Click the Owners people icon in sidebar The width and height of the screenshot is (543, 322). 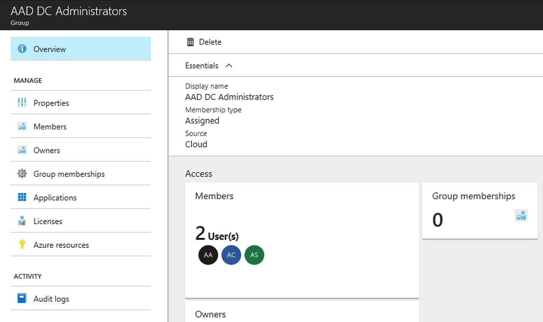click(x=22, y=150)
